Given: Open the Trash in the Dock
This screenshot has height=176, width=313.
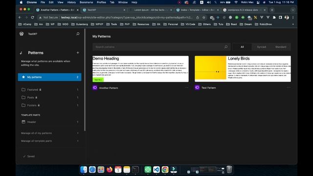Looking at the screenshot, I should [229, 169].
